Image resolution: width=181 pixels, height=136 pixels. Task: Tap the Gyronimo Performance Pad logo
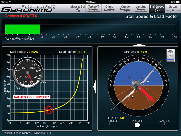28,9
